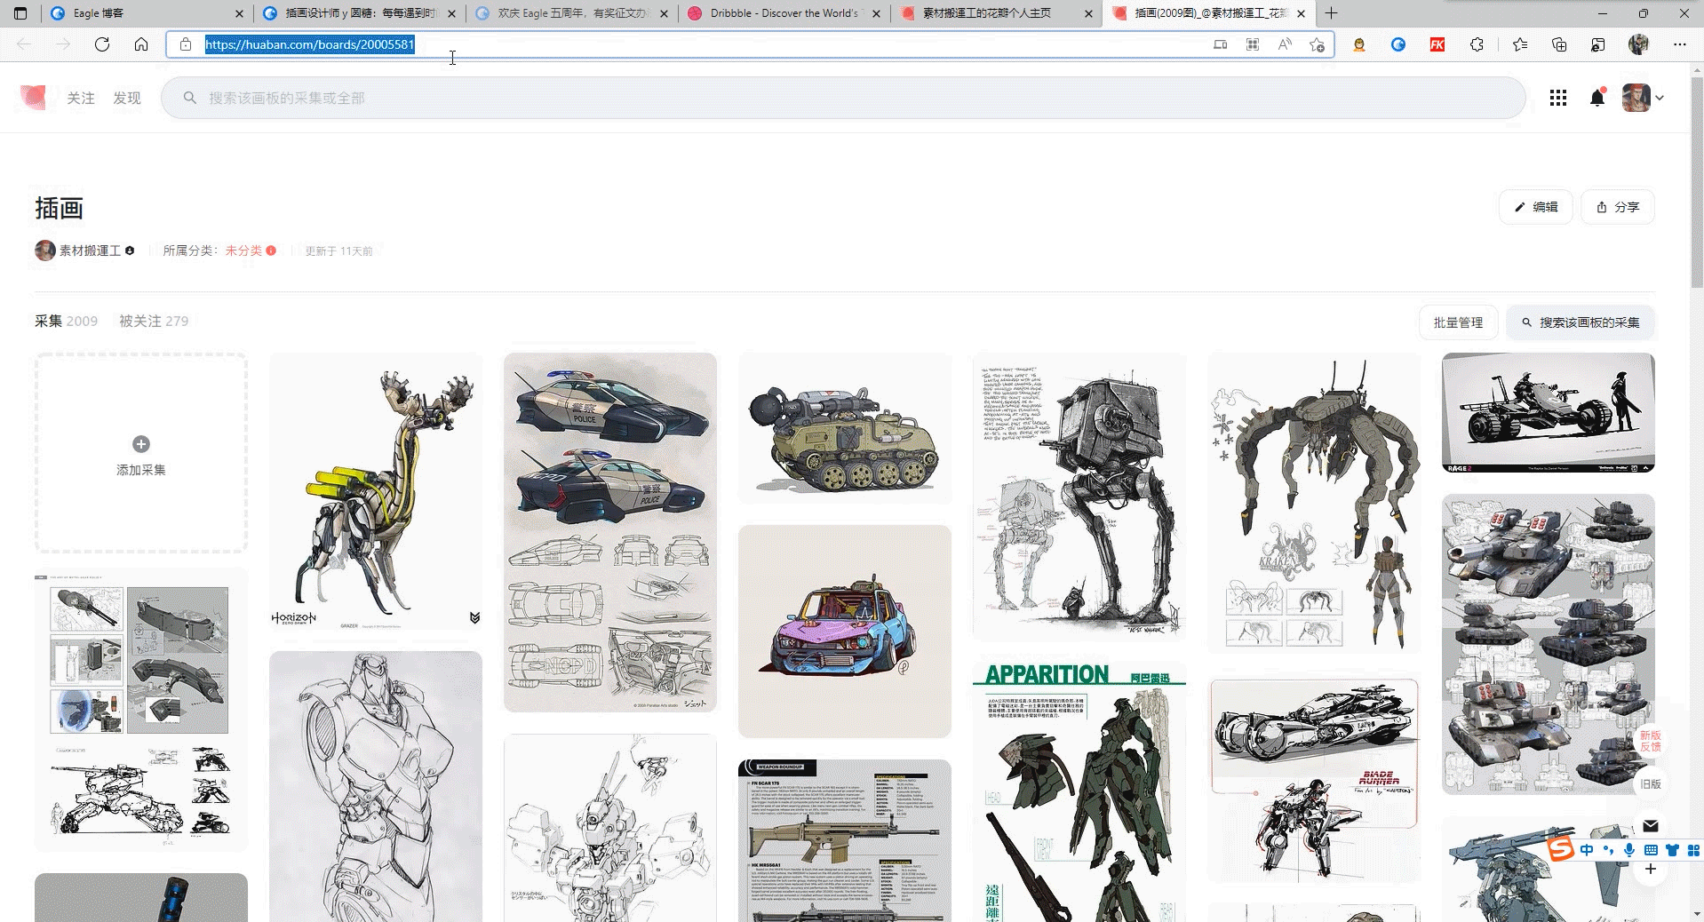Click the Huaban logo

tap(33, 98)
